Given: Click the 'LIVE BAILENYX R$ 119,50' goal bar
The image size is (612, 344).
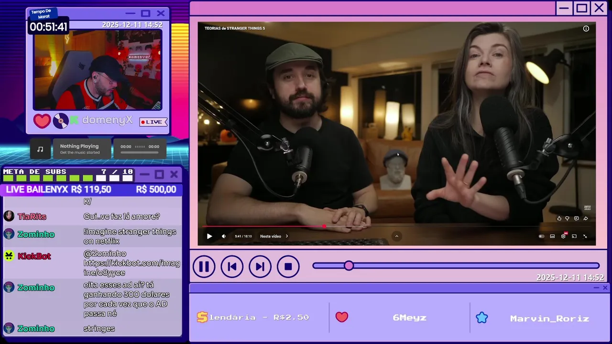Looking at the screenshot, I should (x=58, y=190).
